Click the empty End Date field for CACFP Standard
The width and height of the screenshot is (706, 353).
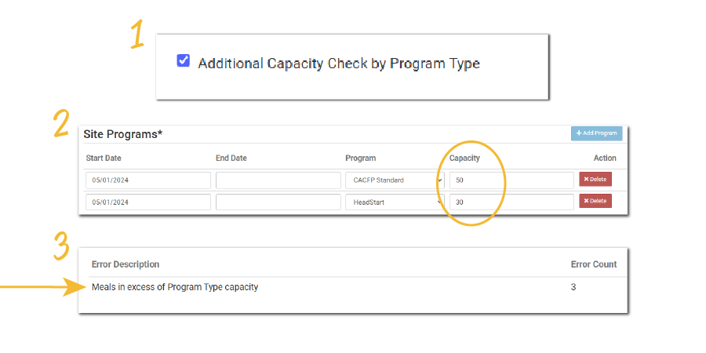pyautogui.click(x=278, y=180)
